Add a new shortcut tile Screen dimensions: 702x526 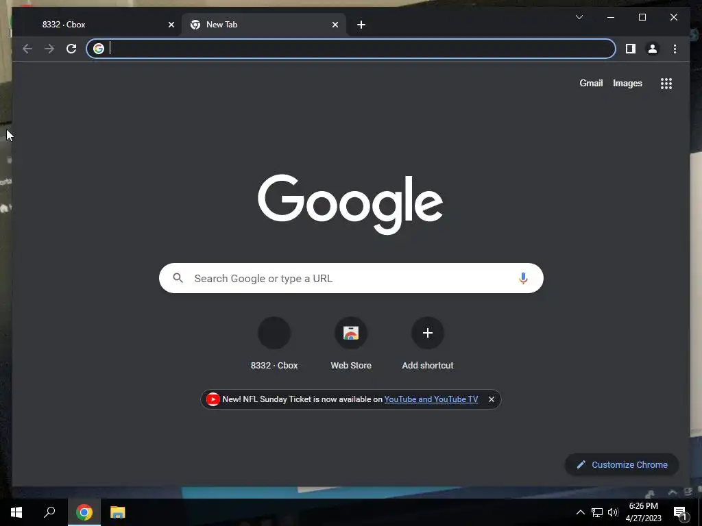click(x=428, y=344)
